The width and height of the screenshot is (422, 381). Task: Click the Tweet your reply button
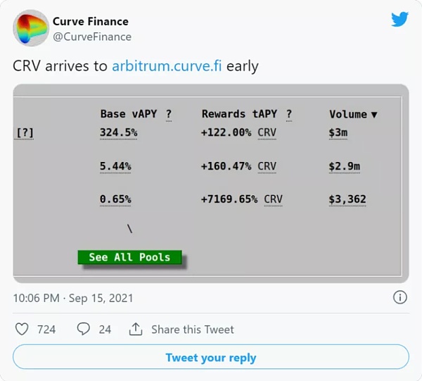click(x=210, y=358)
